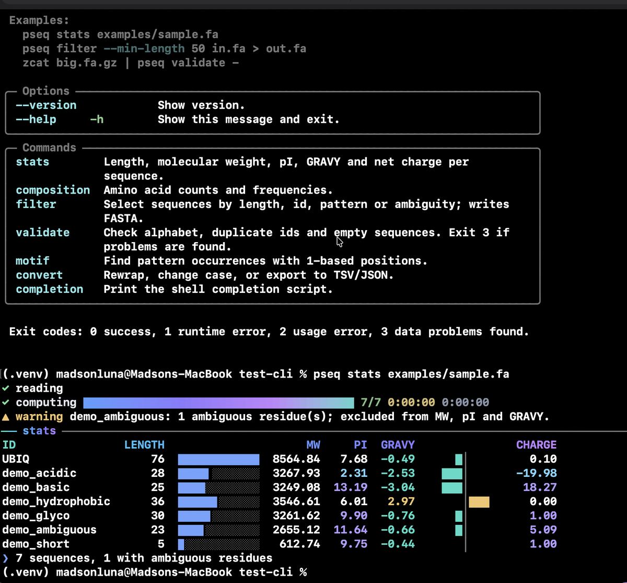Viewport: 627px width, 583px height.
Task: Click the stats command name
Action: pyautogui.click(x=32, y=162)
